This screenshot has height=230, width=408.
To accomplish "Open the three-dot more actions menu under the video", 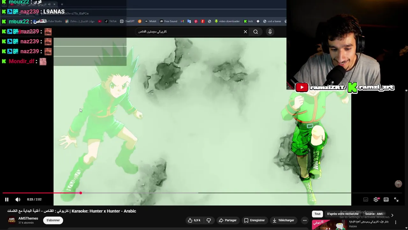I will (x=305, y=220).
